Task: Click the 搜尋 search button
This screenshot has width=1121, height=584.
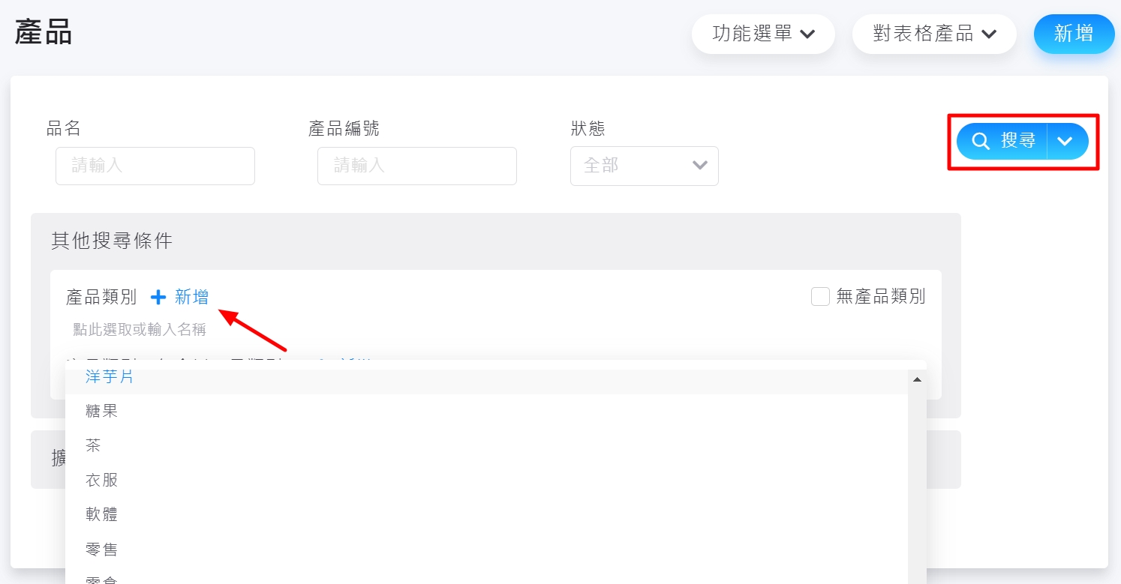Action: [x=1002, y=141]
